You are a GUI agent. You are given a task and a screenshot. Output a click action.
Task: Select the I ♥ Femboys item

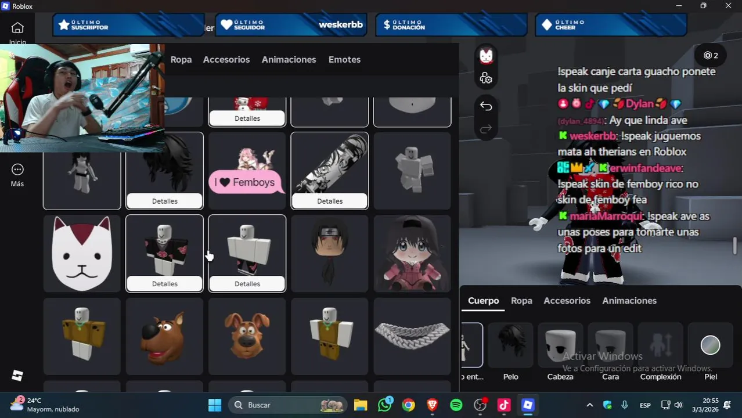[247, 171]
